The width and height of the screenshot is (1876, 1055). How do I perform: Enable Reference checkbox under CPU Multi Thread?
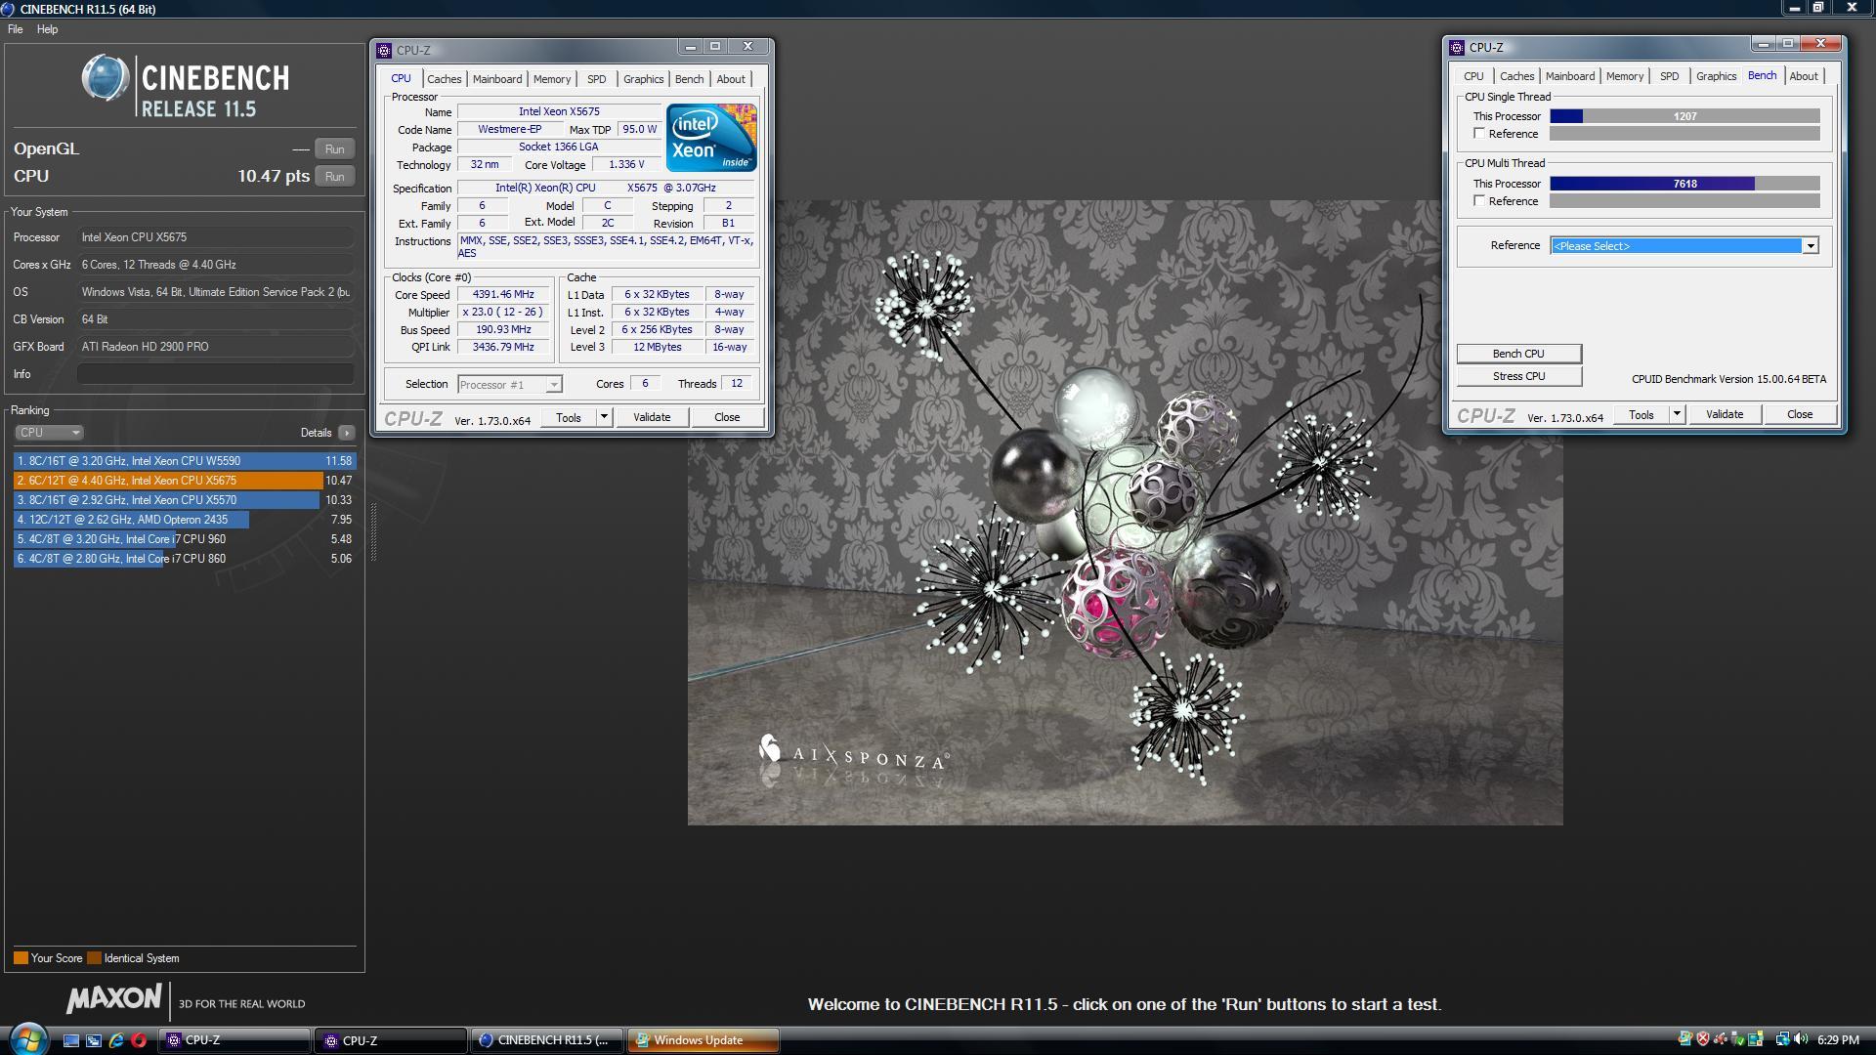click(x=1479, y=201)
